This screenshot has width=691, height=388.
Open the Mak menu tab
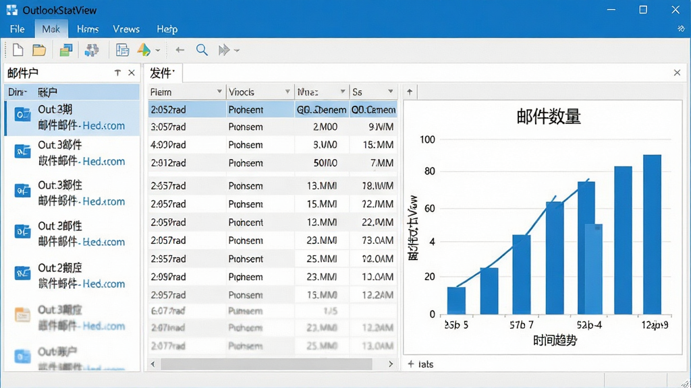pyautogui.click(x=51, y=29)
